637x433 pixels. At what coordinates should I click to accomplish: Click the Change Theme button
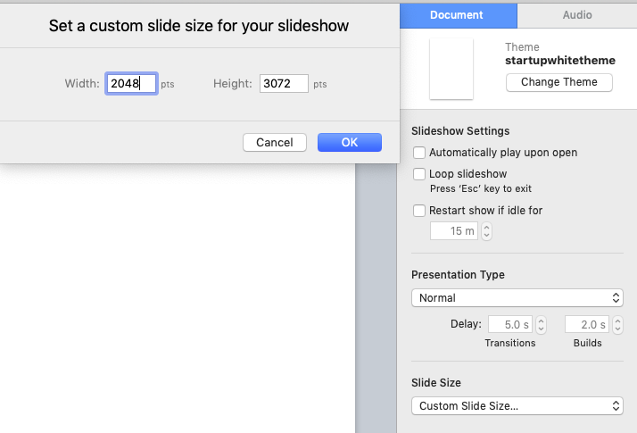(558, 82)
